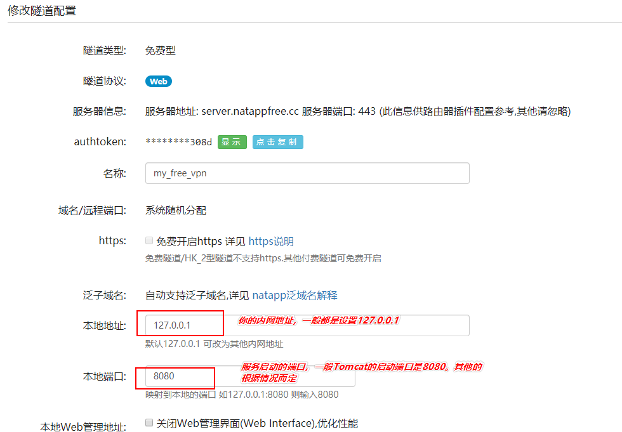Tick the 关闭Web管理界面 checkbox

pyautogui.click(x=149, y=422)
